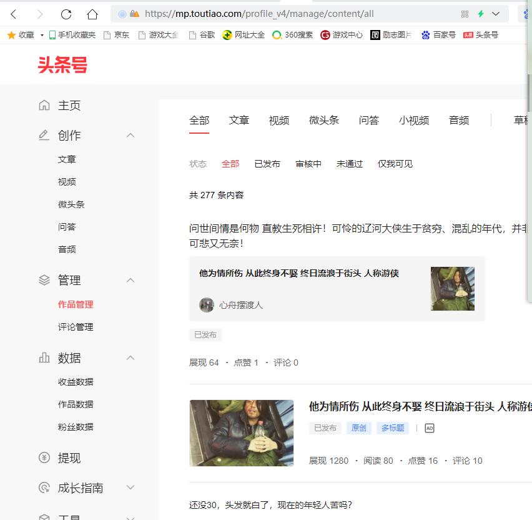This screenshot has width=532, height=520.
Task: Open the address bar dropdown arrow
Action: click(496, 13)
